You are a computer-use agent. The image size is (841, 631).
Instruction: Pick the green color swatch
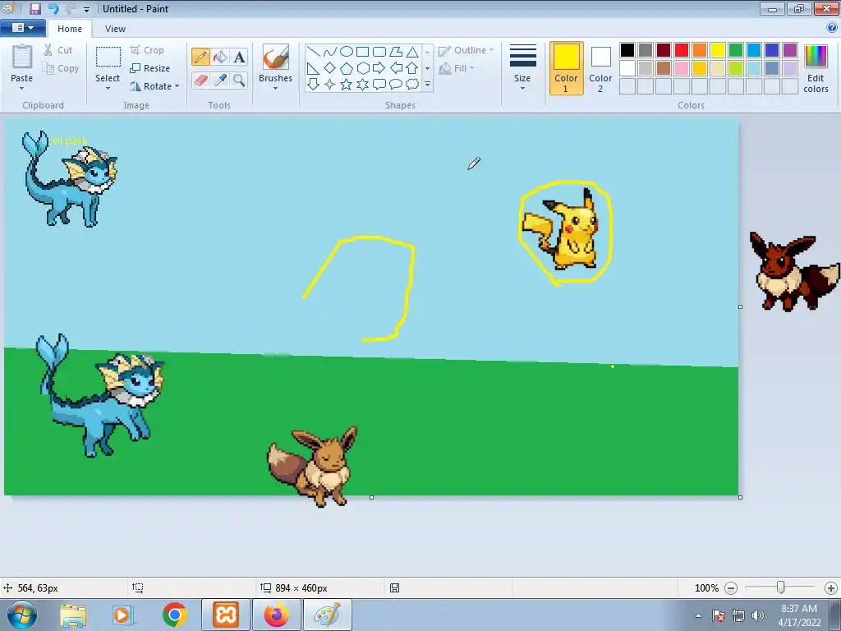736,50
